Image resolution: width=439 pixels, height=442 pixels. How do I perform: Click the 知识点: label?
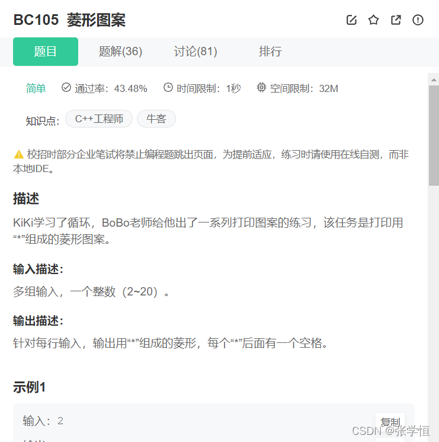coord(43,121)
